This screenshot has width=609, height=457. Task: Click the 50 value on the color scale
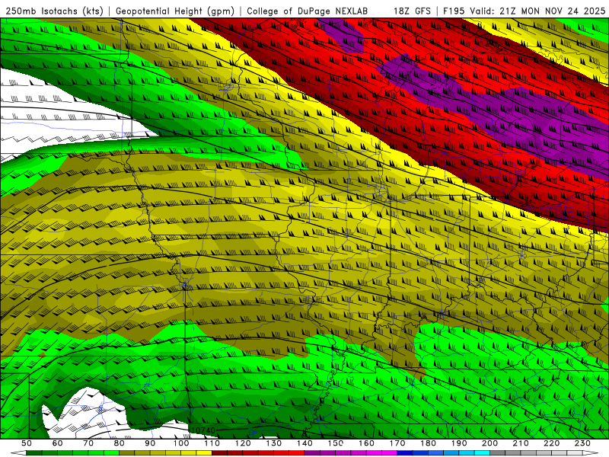click(27, 443)
